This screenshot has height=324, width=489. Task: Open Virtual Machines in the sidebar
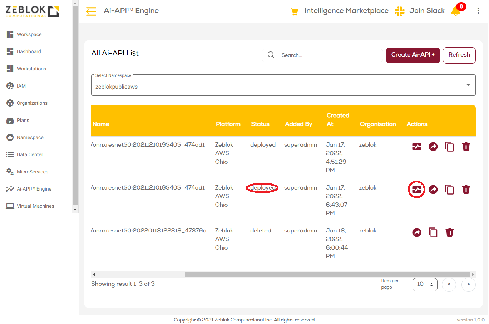tap(35, 206)
